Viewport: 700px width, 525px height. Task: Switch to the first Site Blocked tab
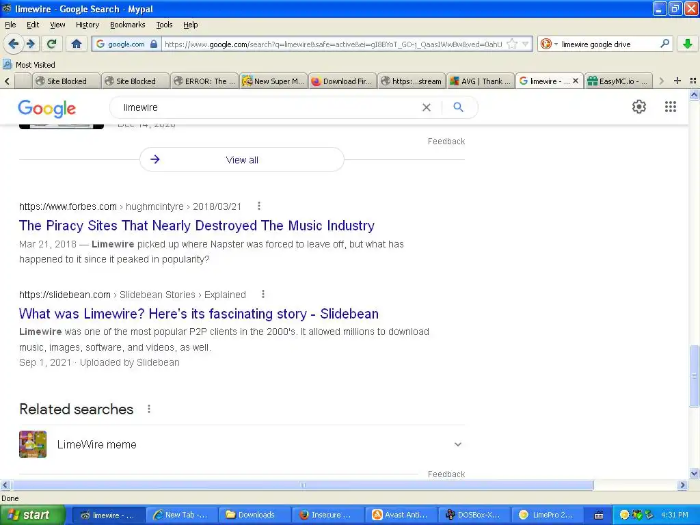click(66, 81)
